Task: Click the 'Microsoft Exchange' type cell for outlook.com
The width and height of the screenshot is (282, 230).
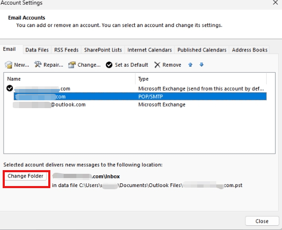Action: point(162,104)
